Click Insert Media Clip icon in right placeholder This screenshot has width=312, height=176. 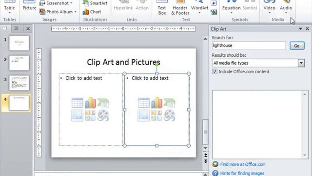pos(169,115)
